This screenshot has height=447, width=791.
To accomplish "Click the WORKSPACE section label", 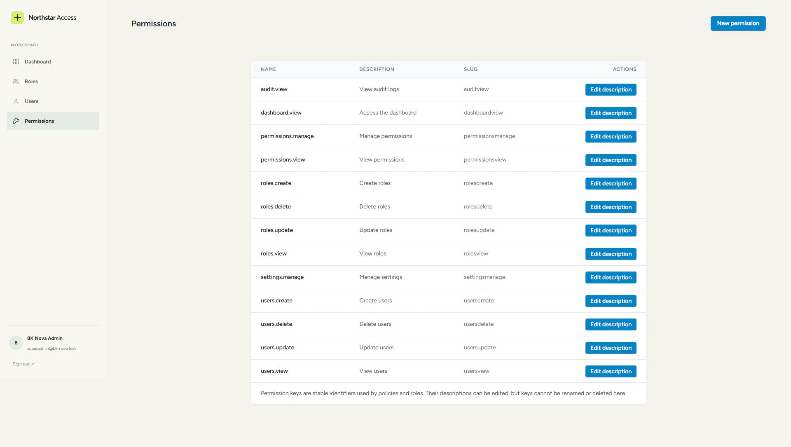I will click(25, 45).
